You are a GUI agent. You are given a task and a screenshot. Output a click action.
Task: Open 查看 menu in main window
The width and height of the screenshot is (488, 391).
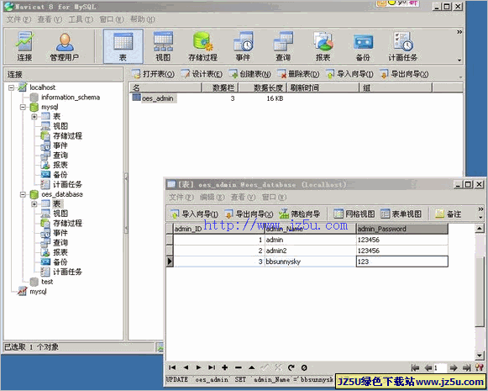coord(50,19)
